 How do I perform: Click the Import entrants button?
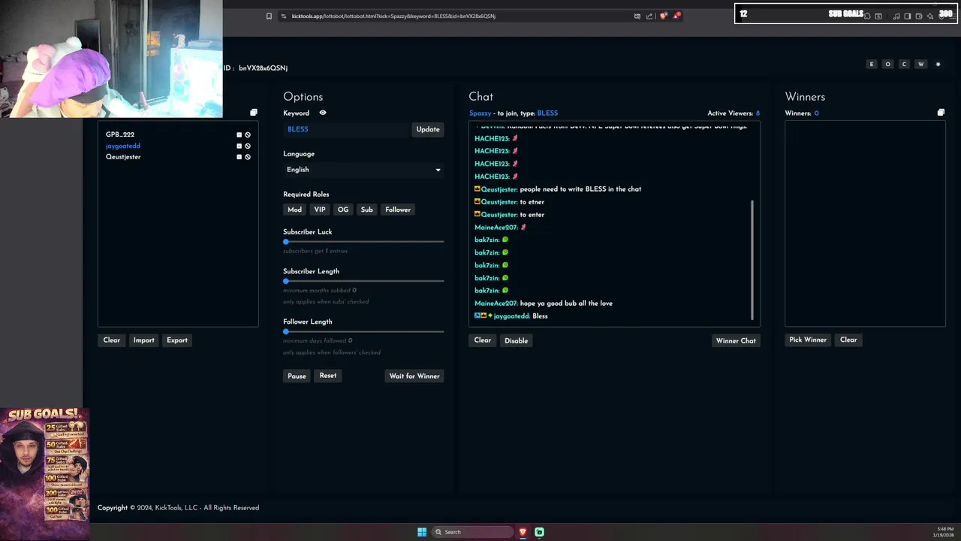coord(144,340)
